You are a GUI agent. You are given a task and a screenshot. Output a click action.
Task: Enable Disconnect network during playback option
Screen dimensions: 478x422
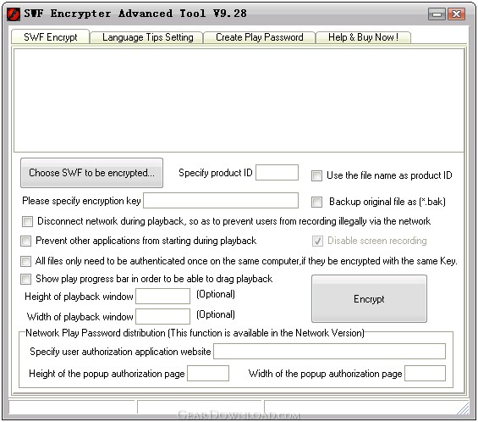27,221
